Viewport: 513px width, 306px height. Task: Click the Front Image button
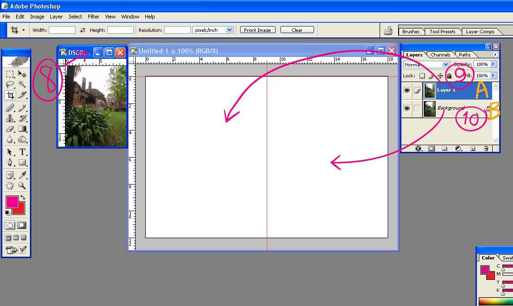(257, 30)
